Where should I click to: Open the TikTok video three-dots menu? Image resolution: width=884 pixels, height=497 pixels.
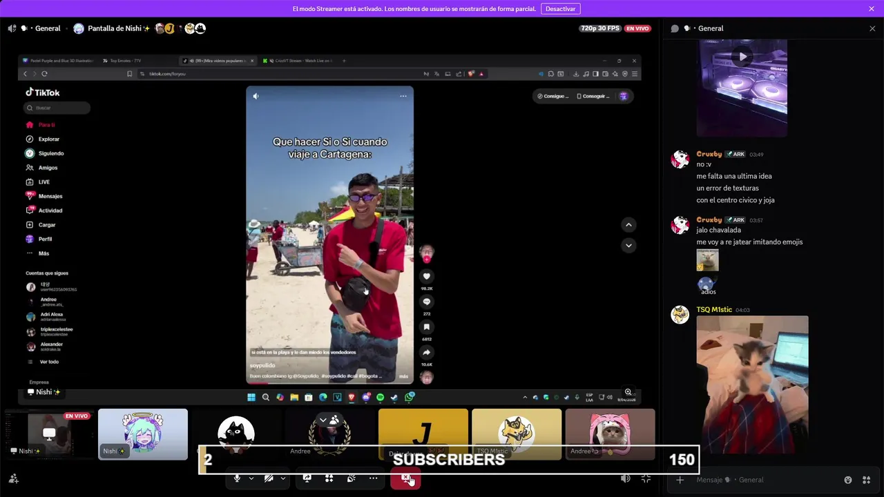pos(403,96)
